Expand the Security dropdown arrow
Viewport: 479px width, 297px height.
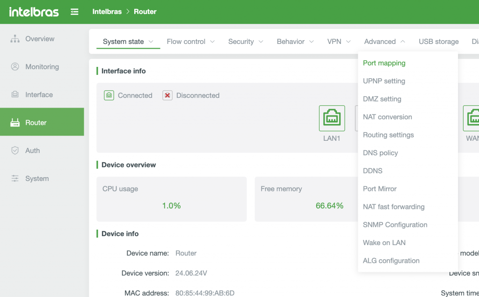[261, 42]
